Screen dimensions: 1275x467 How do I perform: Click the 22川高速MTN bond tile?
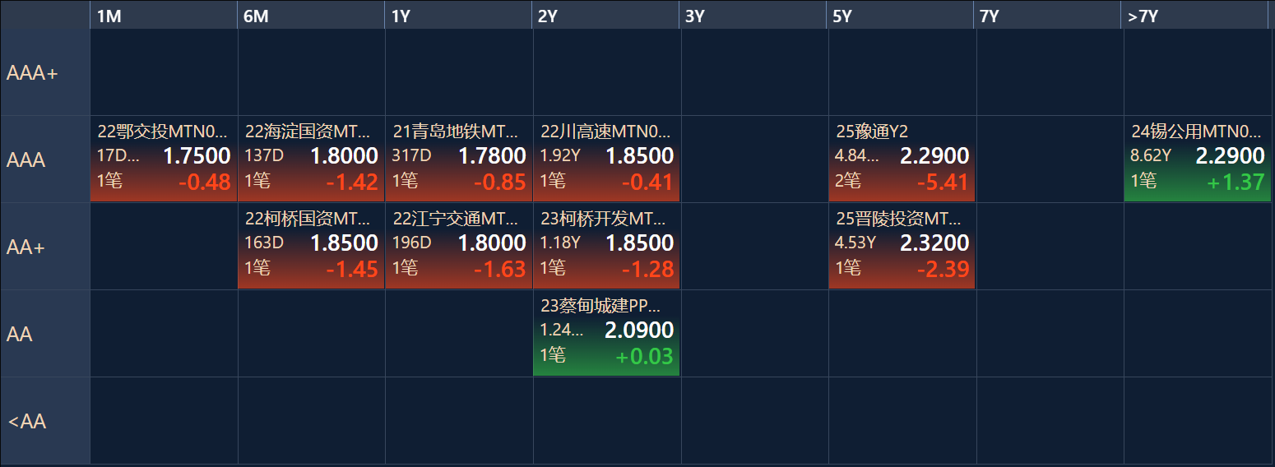[x=606, y=159]
